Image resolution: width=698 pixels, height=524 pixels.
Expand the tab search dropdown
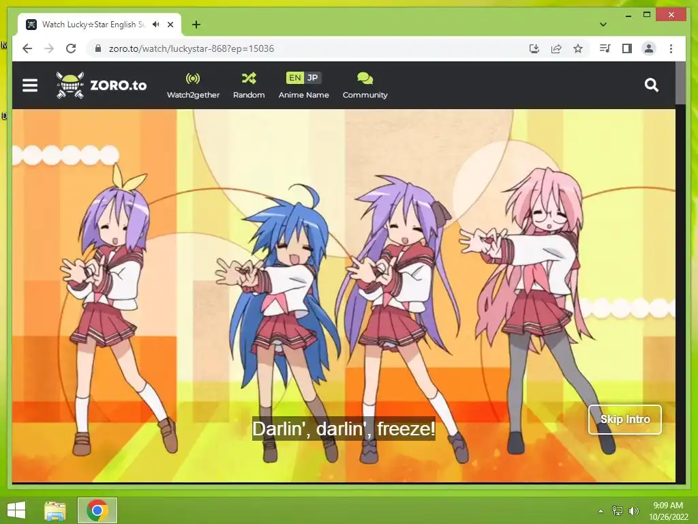pos(603,25)
